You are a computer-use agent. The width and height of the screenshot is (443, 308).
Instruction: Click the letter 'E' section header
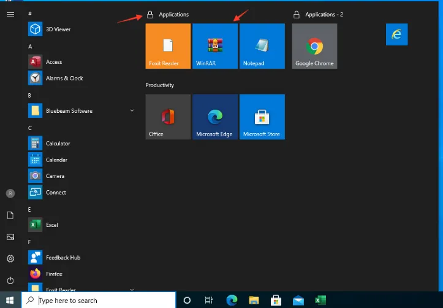click(x=29, y=209)
